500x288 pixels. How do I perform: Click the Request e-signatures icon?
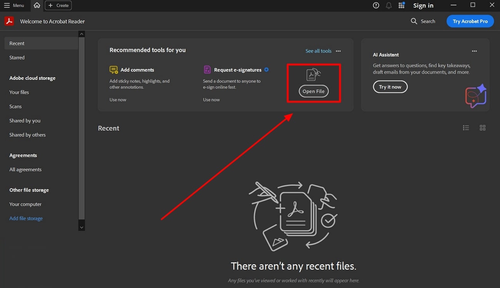[207, 70]
